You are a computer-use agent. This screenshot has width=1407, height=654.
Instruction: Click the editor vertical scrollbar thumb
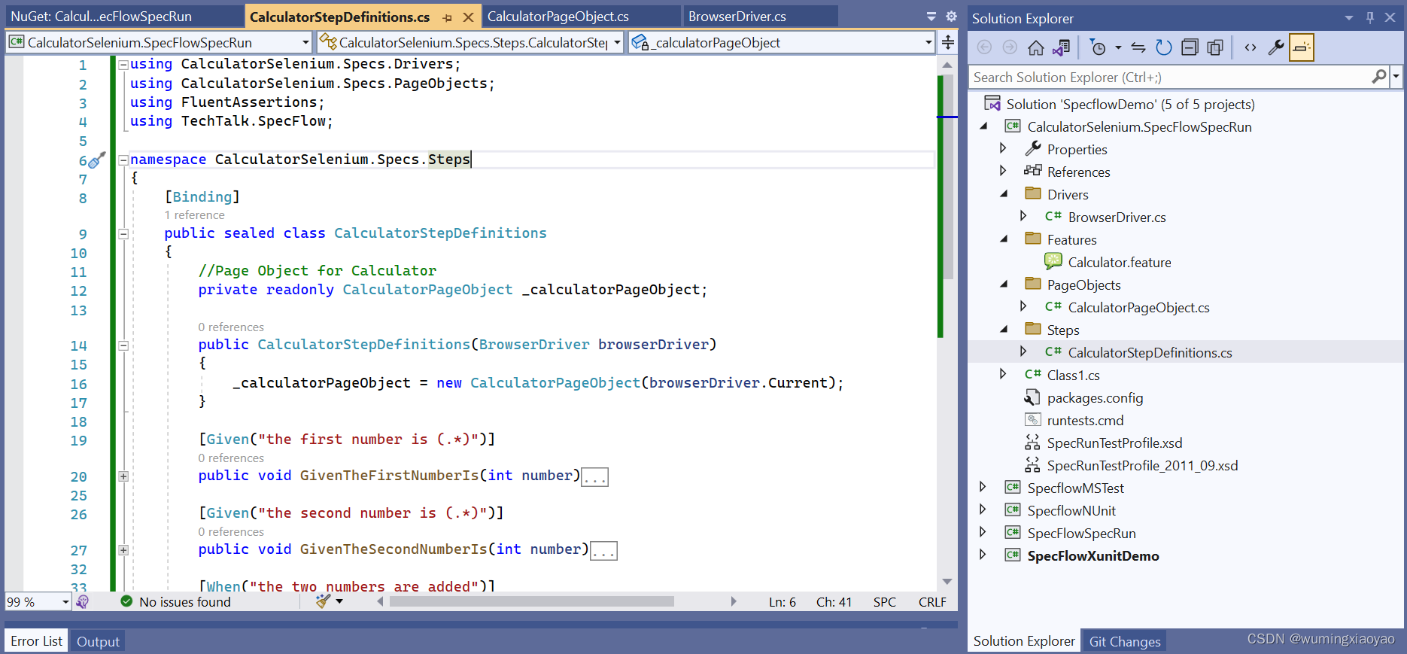click(948, 177)
